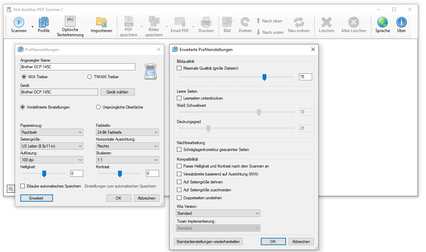The width and height of the screenshot is (426, 252).
Task: Expand the Bilder speichern dropdown arrow
Action: (x=167, y=26)
